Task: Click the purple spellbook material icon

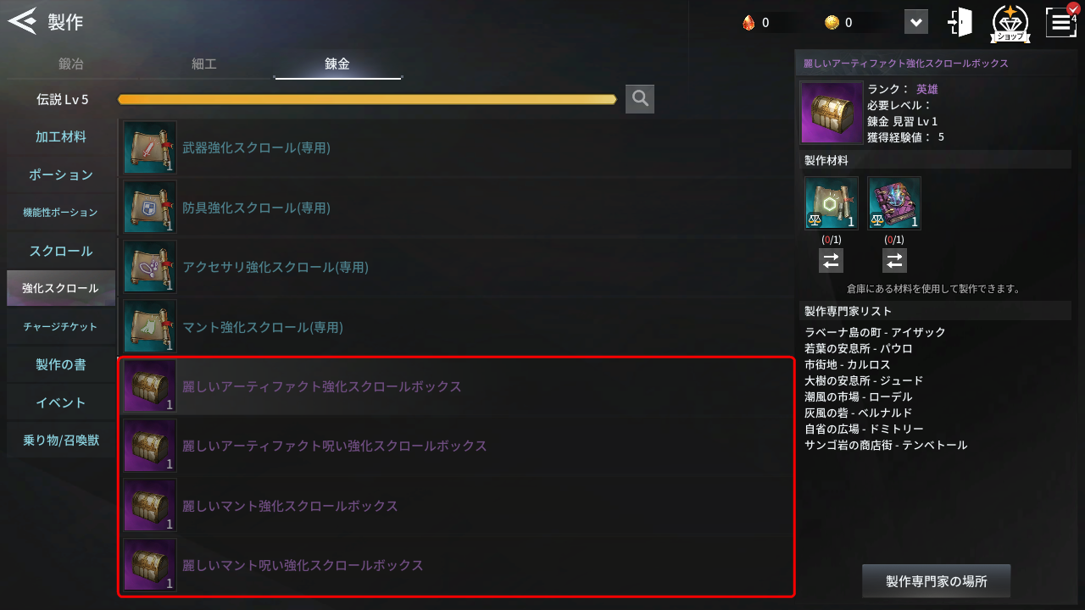Action: (894, 202)
